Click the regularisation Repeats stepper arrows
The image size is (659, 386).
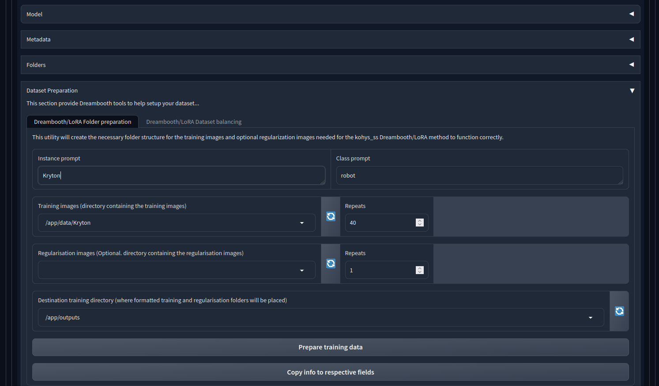click(420, 270)
